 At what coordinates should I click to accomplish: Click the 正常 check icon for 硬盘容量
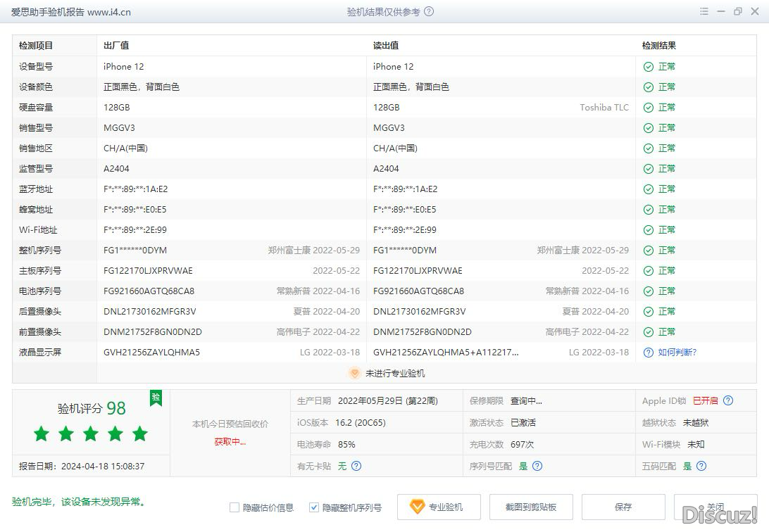click(649, 108)
